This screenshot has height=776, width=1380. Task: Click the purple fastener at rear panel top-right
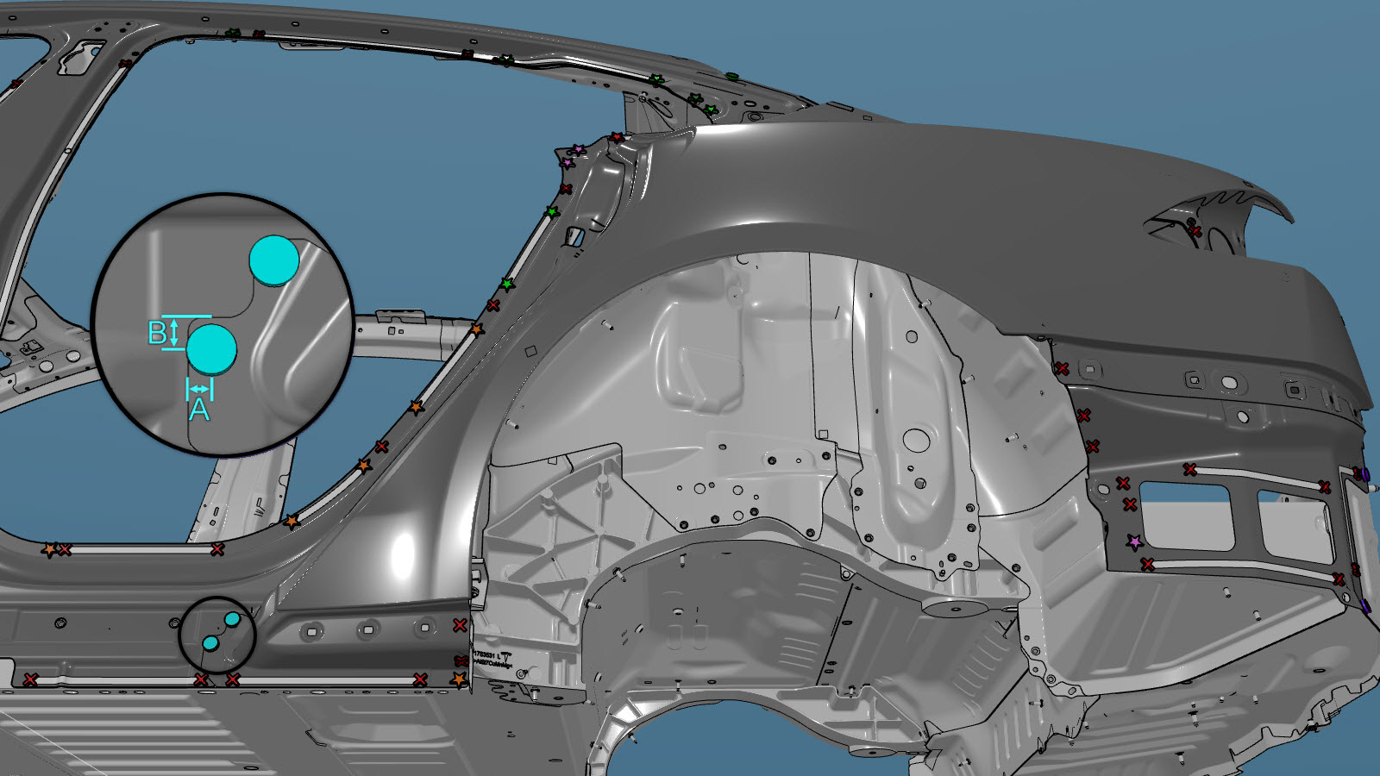point(1364,474)
